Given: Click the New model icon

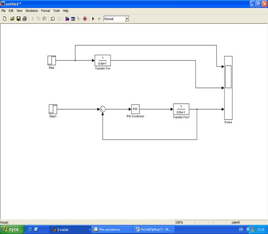Looking at the screenshot, I should click(x=4, y=19).
